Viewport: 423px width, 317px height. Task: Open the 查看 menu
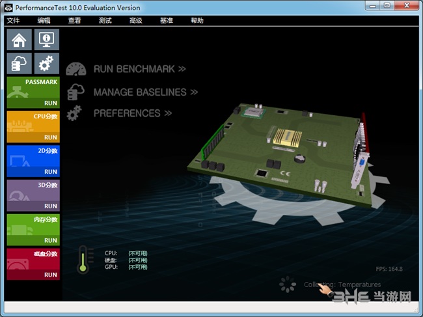click(x=74, y=20)
